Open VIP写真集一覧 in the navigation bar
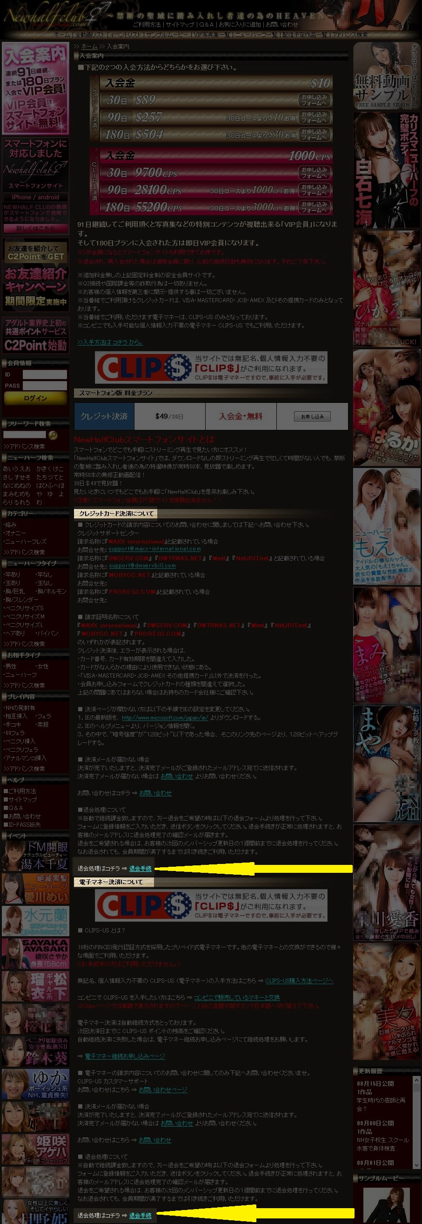Screen dimensions: 422x1224 pyautogui.click(x=211, y=34)
